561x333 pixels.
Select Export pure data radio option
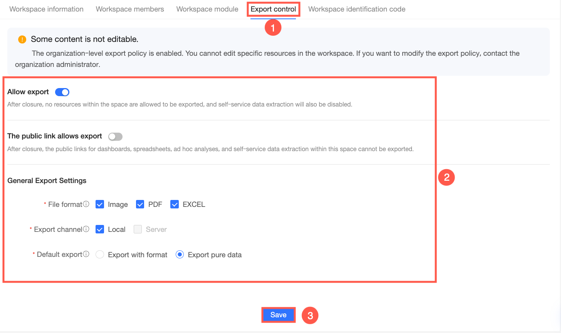click(x=180, y=255)
